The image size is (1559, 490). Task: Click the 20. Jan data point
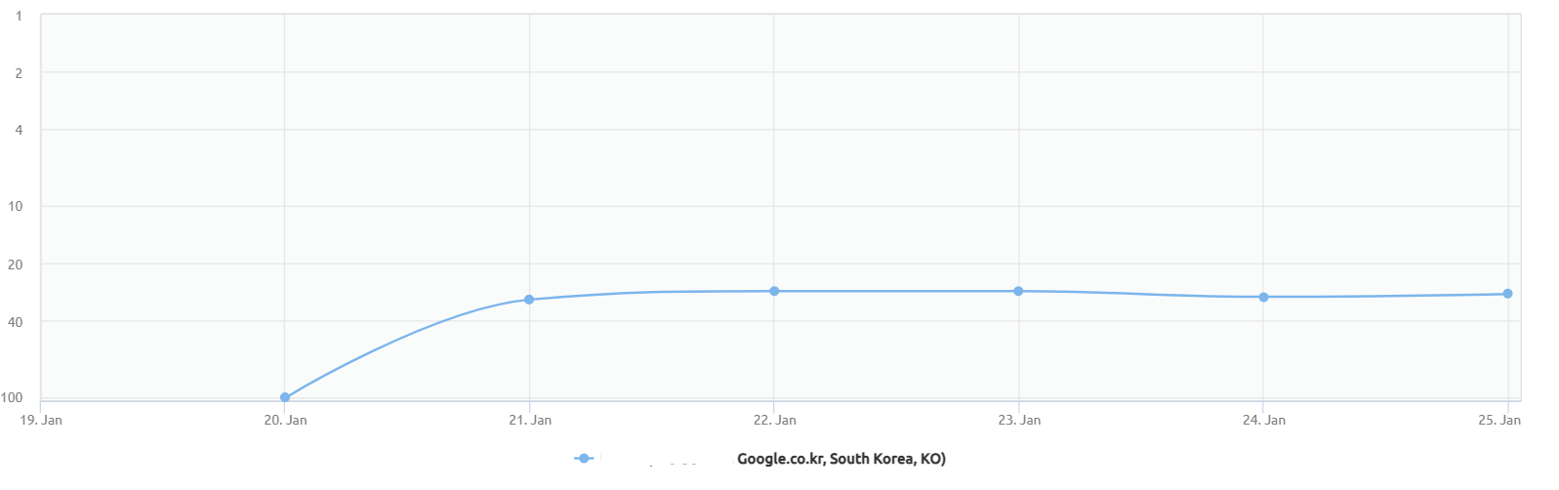pyautogui.click(x=285, y=397)
